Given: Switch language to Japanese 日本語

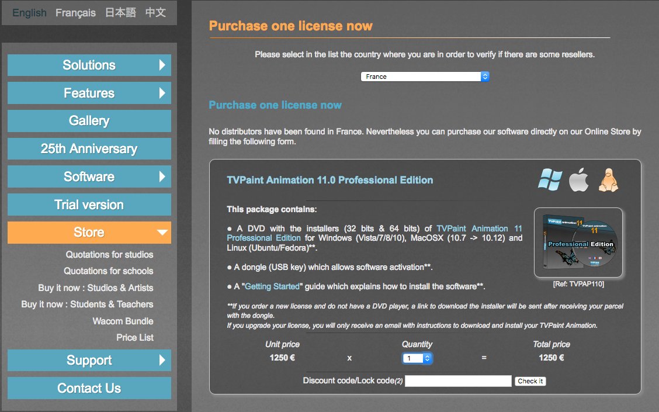Looking at the screenshot, I should [120, 13].
